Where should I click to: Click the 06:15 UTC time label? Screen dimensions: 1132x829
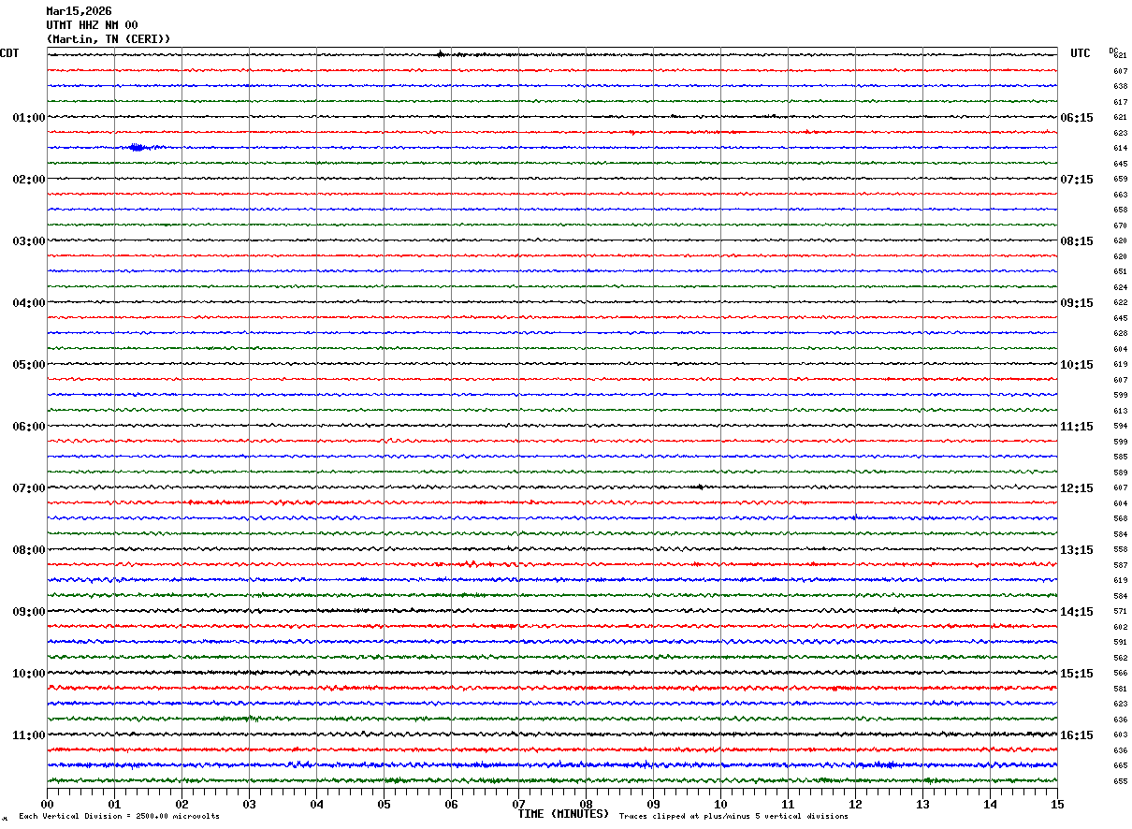[1076, 118]
